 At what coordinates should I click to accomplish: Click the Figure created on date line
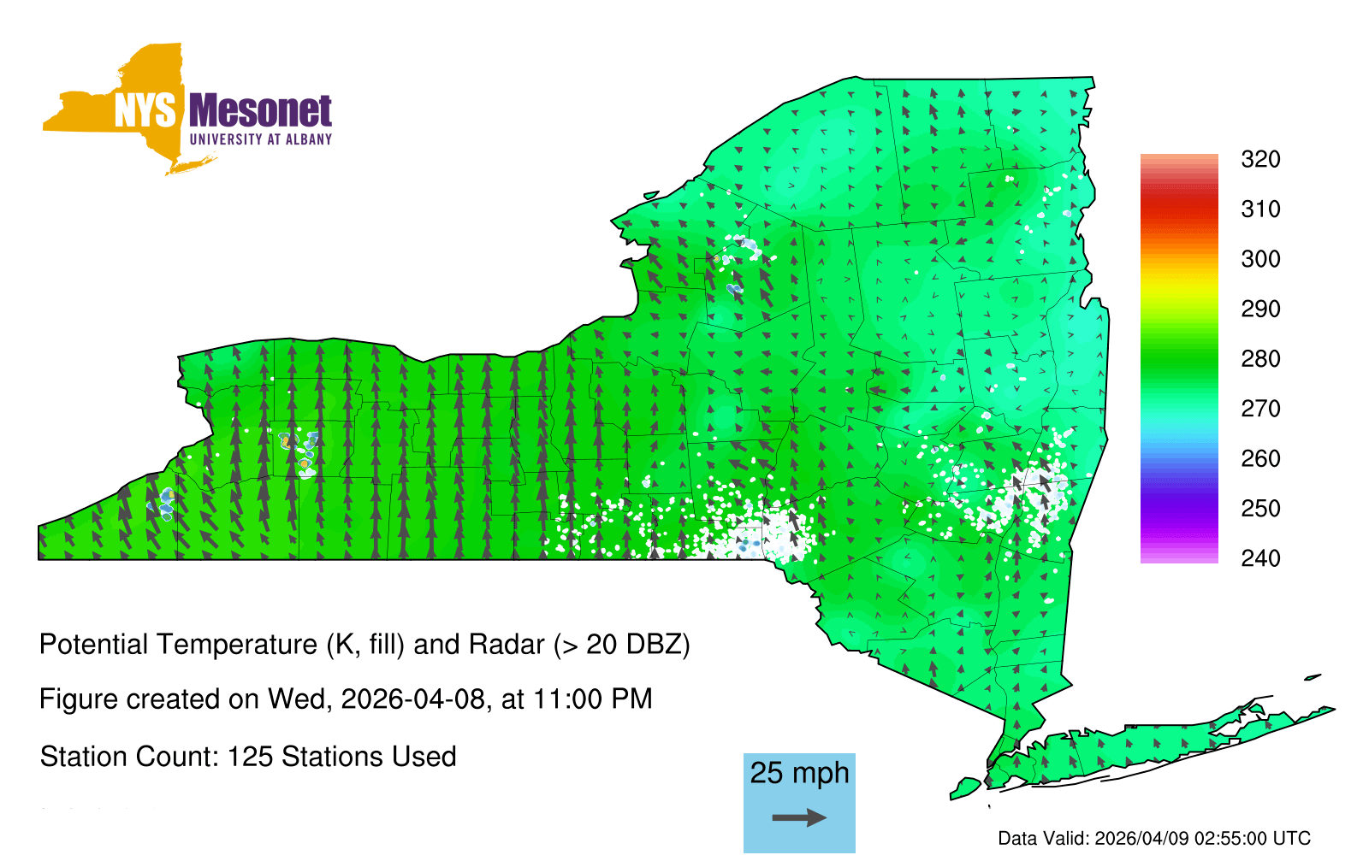point(346,699)
